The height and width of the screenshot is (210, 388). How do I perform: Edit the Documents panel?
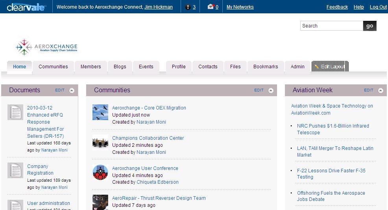point(60,90)
